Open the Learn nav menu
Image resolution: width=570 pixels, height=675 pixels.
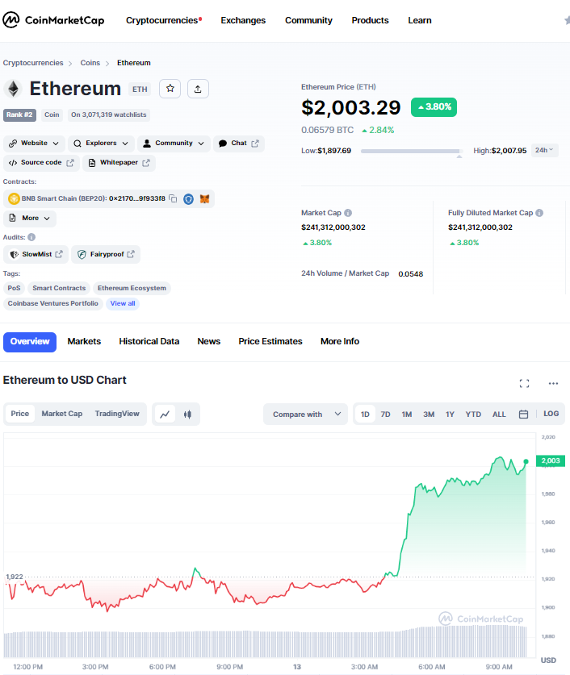[x=420, y=20]
